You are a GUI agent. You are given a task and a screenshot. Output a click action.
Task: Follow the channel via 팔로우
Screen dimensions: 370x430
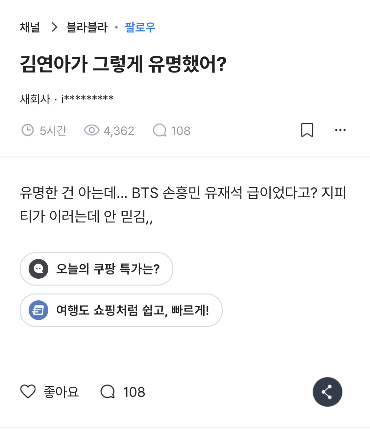(x=140, y=27)
